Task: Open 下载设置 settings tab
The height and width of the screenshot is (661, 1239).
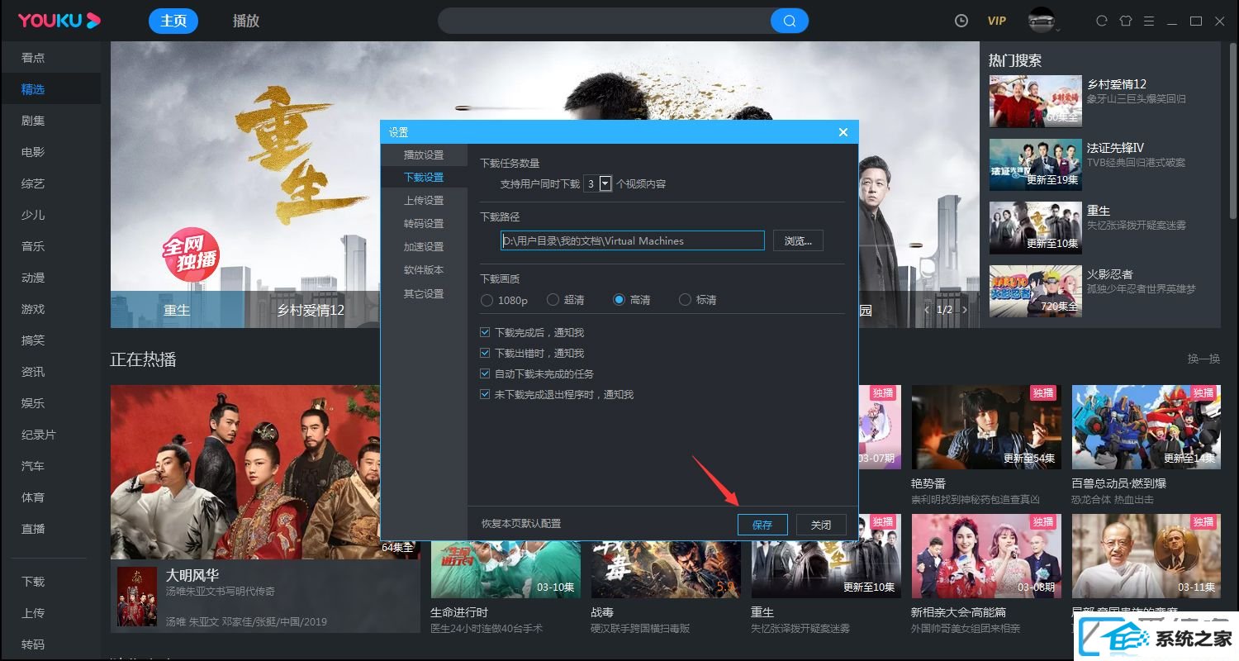Action: (x=424, y=177)
